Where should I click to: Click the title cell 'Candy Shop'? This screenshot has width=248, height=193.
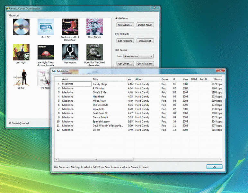(x=100, y=84)
